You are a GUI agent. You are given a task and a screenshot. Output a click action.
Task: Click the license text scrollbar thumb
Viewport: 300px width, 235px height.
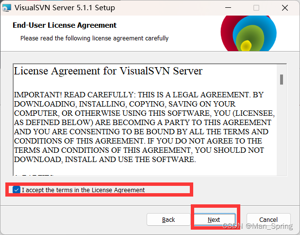(x=282, y=79)
